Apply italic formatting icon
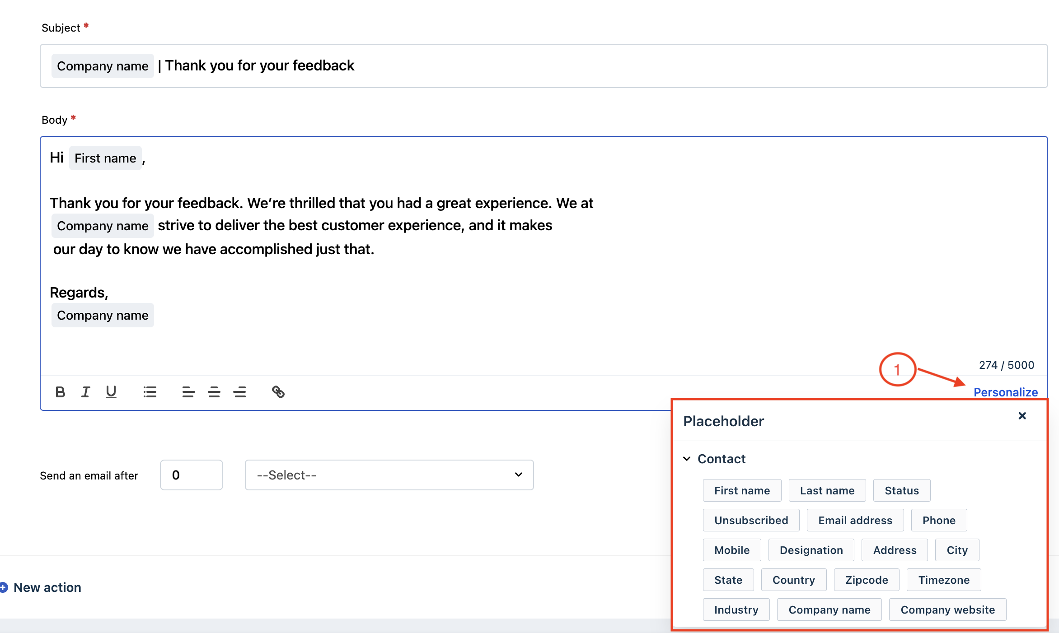The image size is (1059, 633). (85, 392)
